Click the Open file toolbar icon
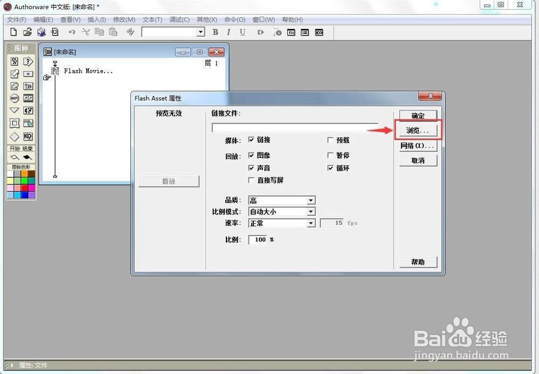 point(27,32)
